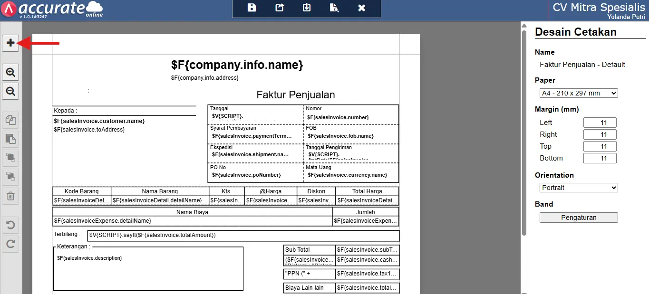The height and width of the screenshot is (294, 649).
Task: Click the import design icon
Action: click(x=307, y=8)
